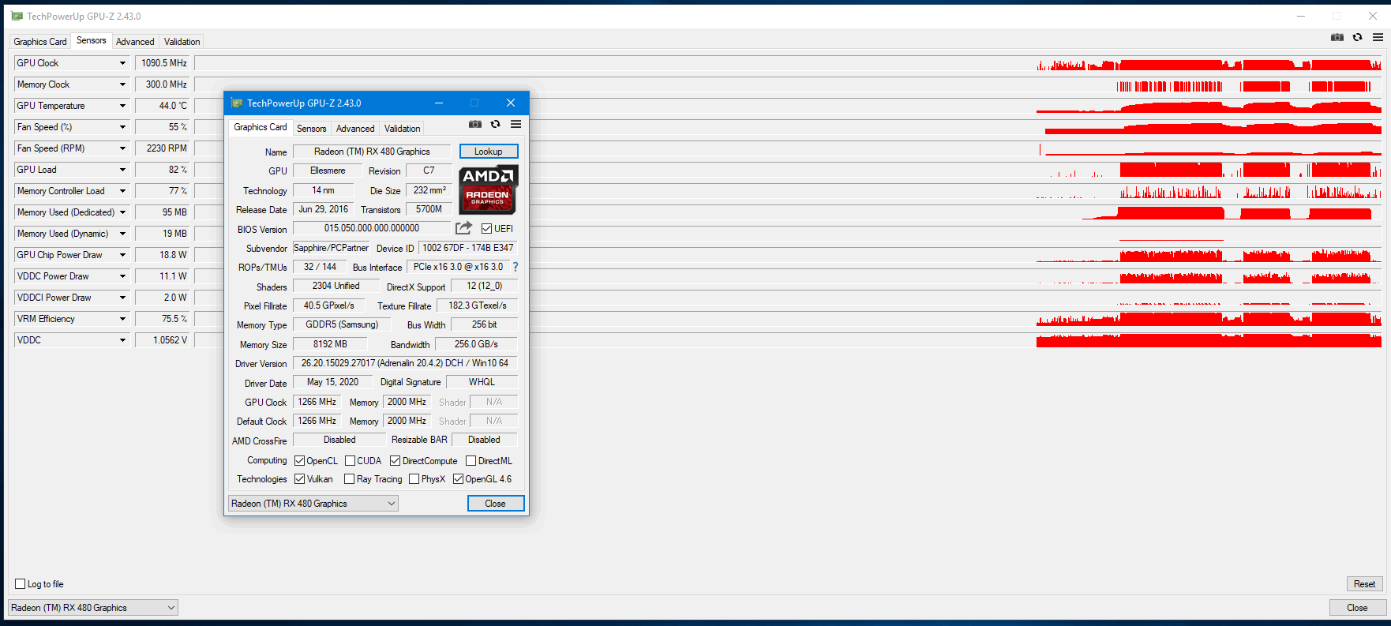The image size is (1391, 626).
Task: Toggle the DirectCompute checkbox
Action: coord(395,461)
